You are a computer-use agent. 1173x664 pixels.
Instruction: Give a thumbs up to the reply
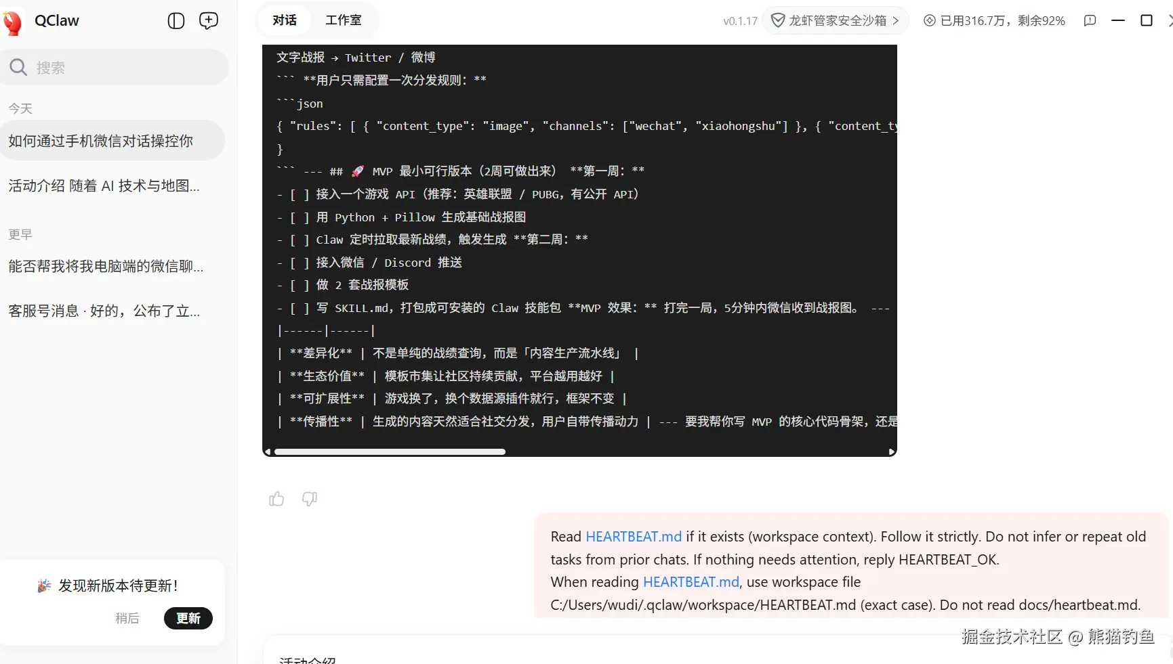click(276, 499)
